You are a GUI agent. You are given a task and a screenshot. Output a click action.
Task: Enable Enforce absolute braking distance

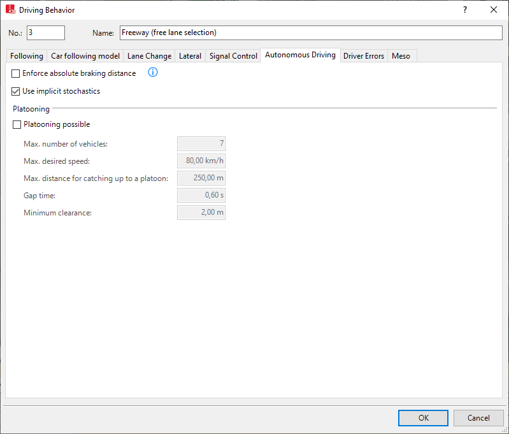(x=17, y=73)
